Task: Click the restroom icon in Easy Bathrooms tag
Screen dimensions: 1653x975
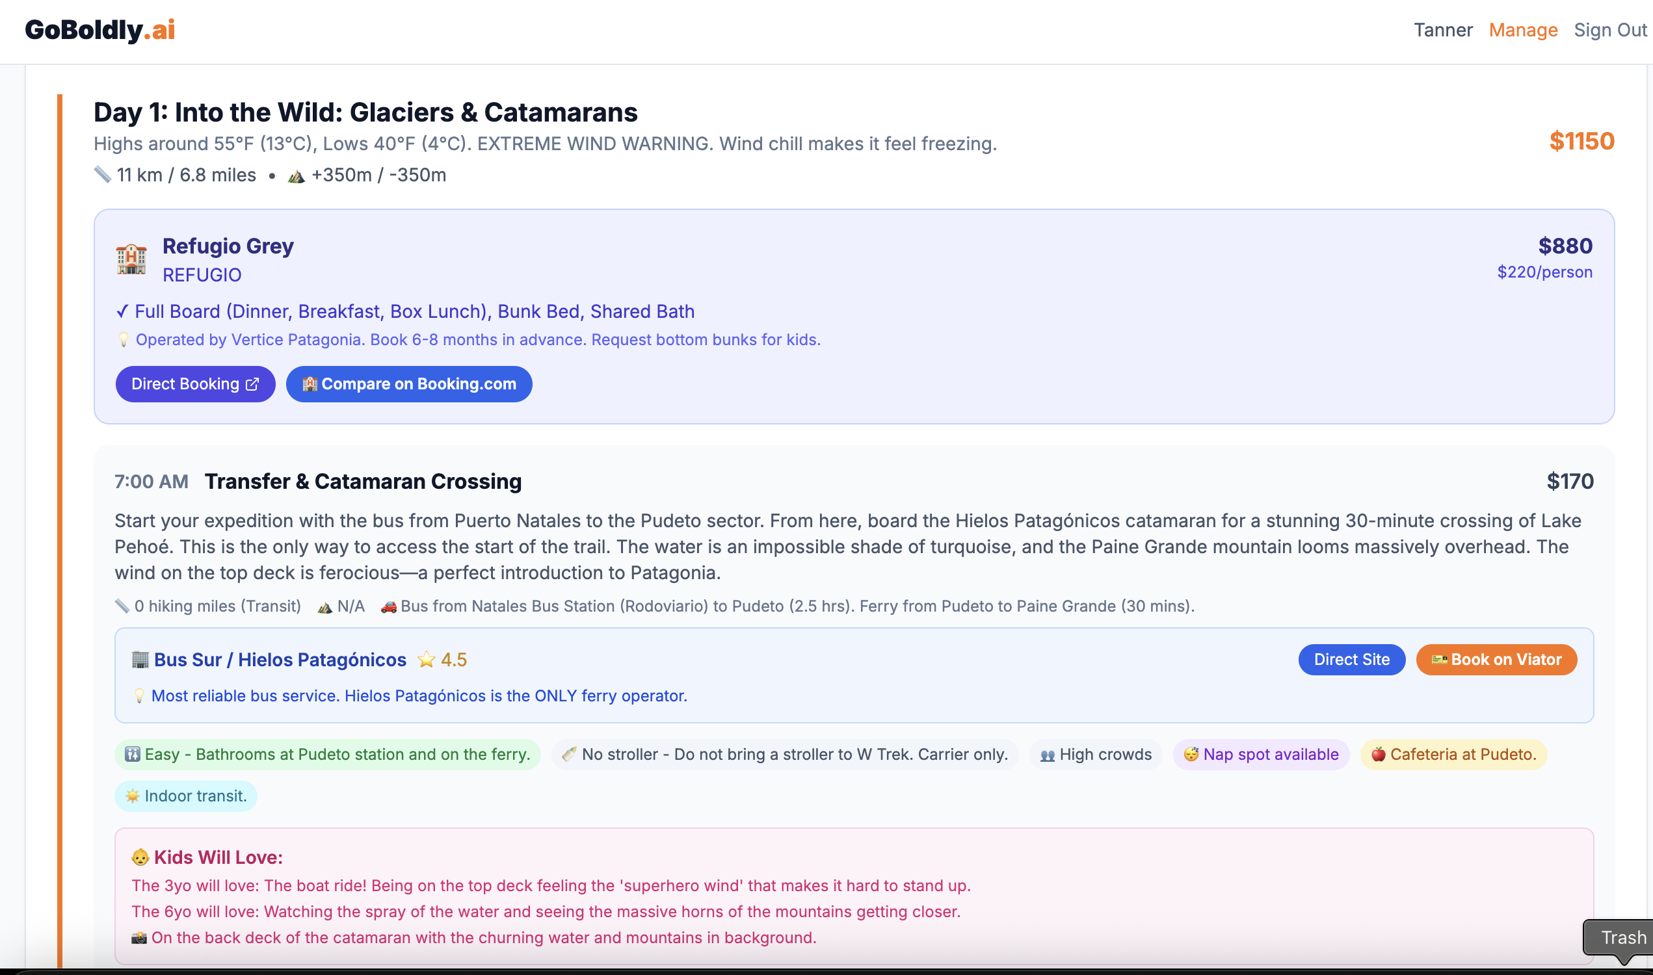Action: (x=133, y=754)
